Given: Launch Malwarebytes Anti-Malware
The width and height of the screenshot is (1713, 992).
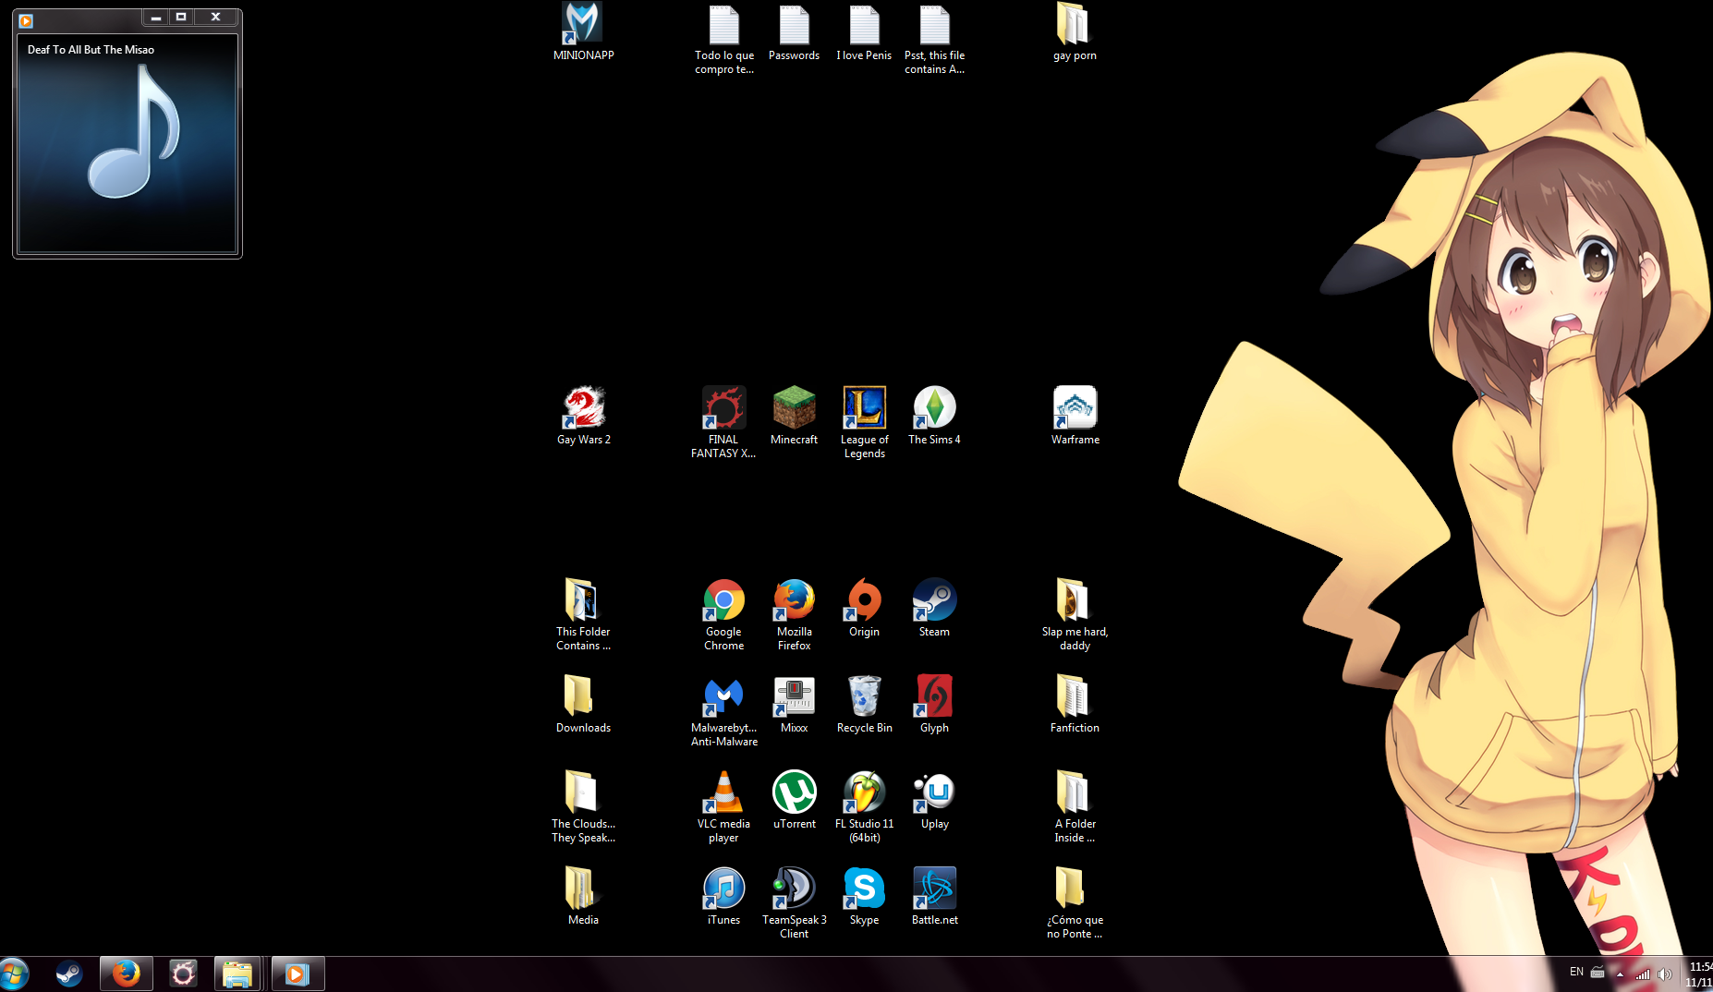Looking at the screenshot, I should pyautogui.click(x=724, y=710).
